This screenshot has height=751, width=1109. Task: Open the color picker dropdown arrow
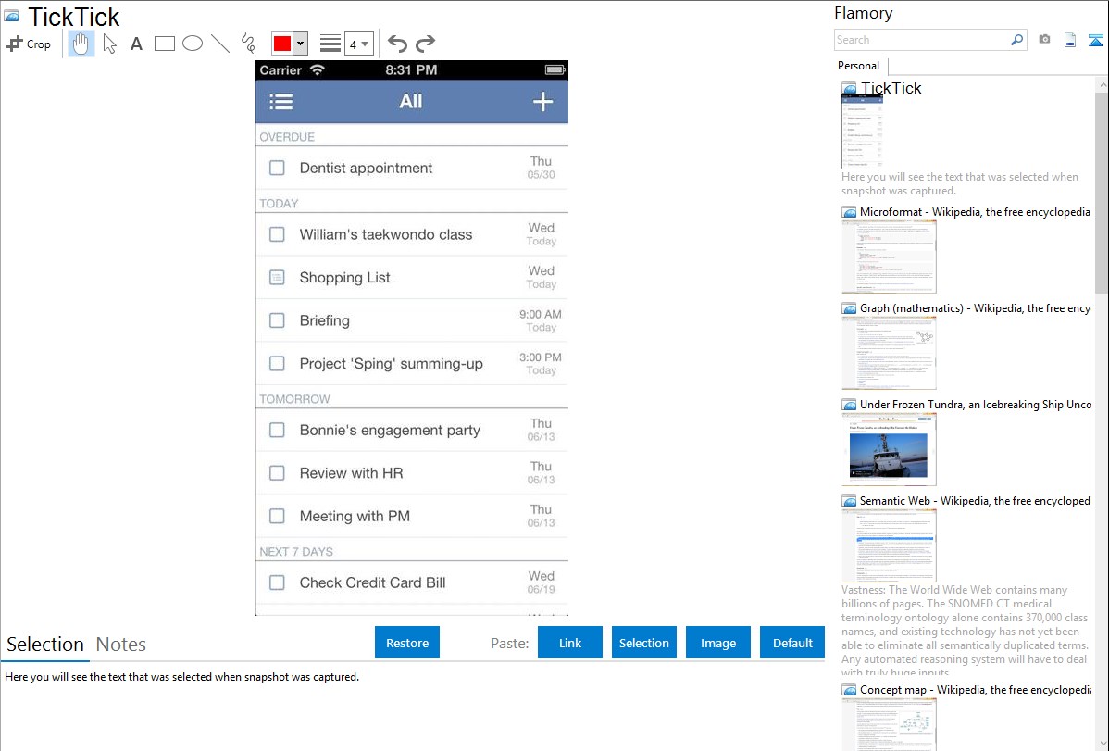(301, 44)
